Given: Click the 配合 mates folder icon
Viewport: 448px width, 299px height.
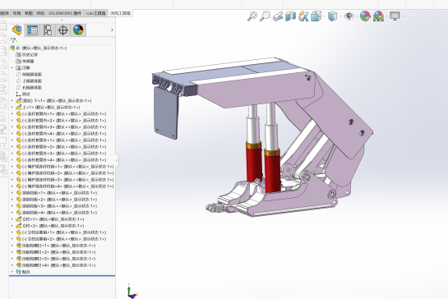Looking at the screenshot, I should pyautogui.click(x=19, y=272).
